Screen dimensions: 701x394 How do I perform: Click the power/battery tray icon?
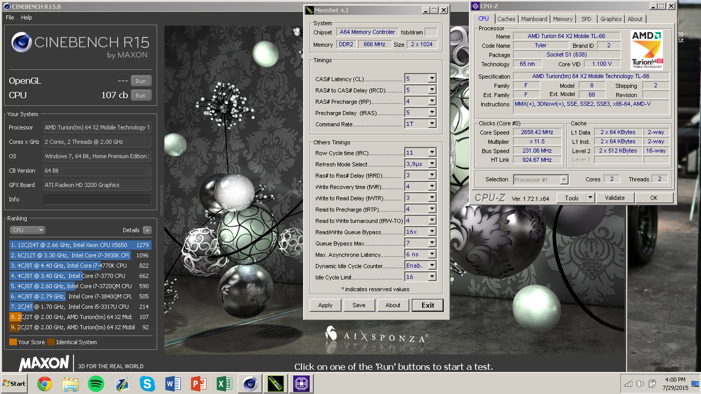coord(653,384)
